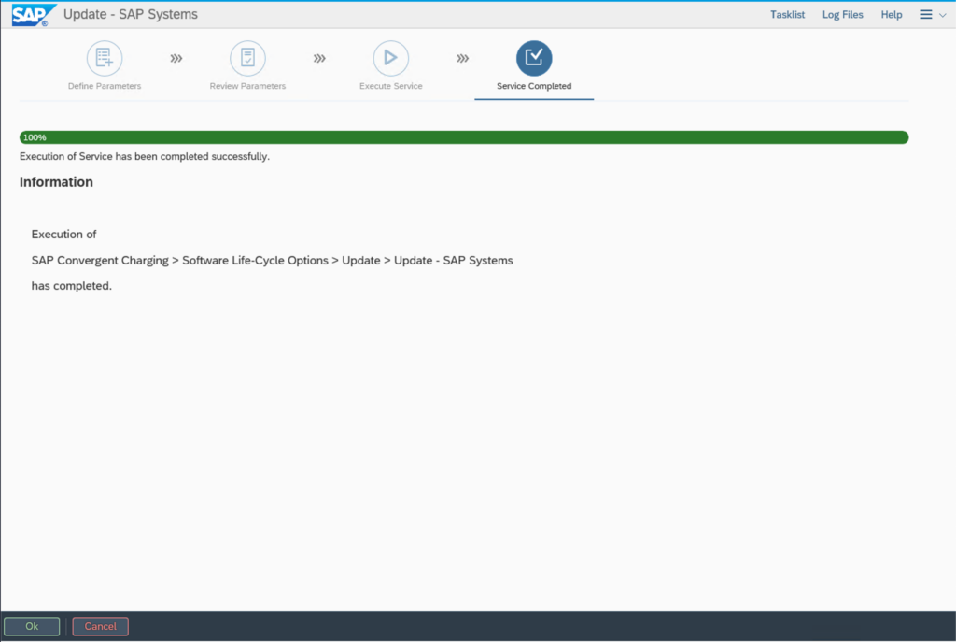Select the Define Parameters step icon

click(105, 58)
